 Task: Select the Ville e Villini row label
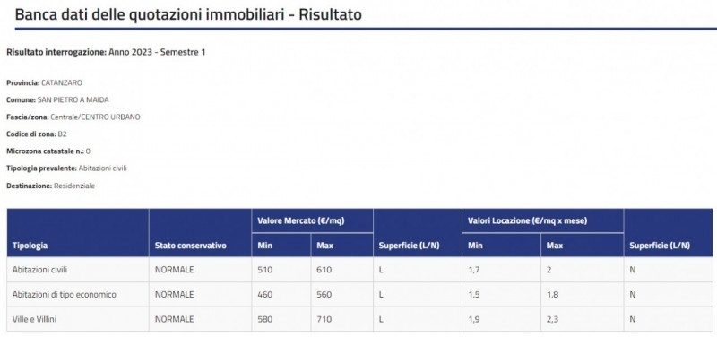coord(34,319)
